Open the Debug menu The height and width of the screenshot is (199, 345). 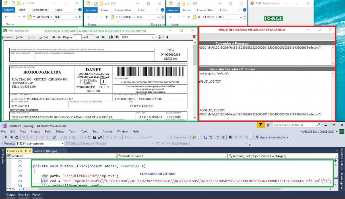coord(60,131)
